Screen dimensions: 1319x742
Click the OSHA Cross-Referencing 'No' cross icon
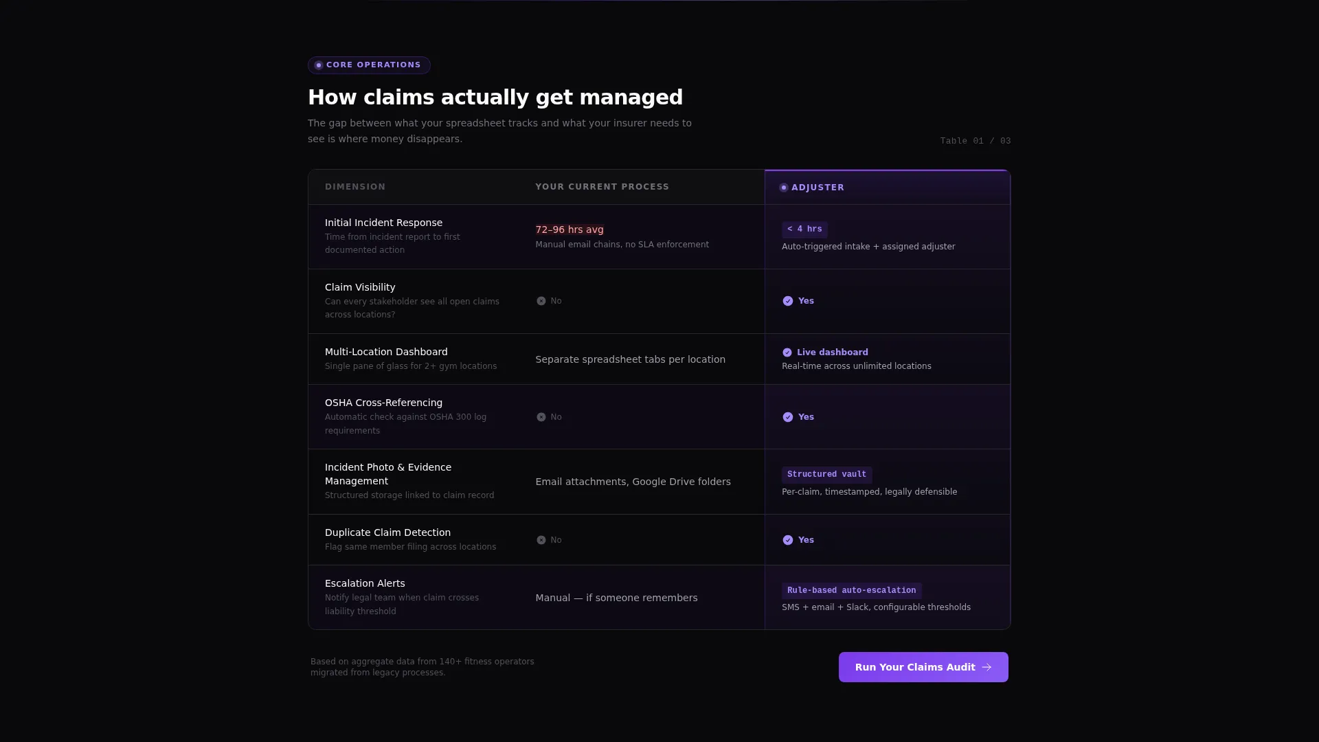click(x=541, y=417)
